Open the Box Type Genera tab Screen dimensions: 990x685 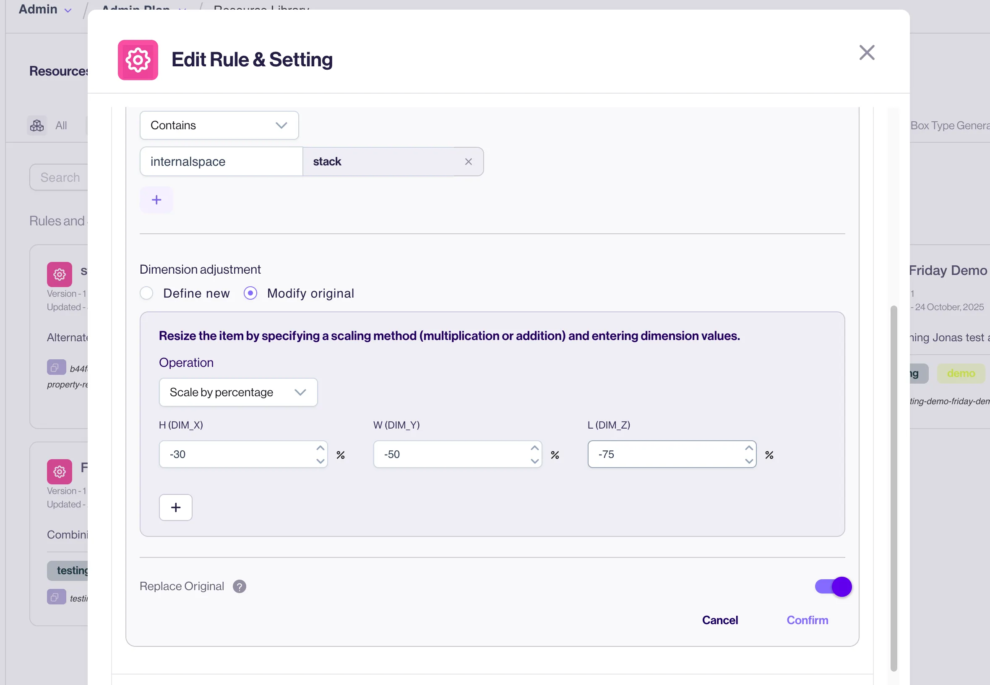click(x=950, y=126)
